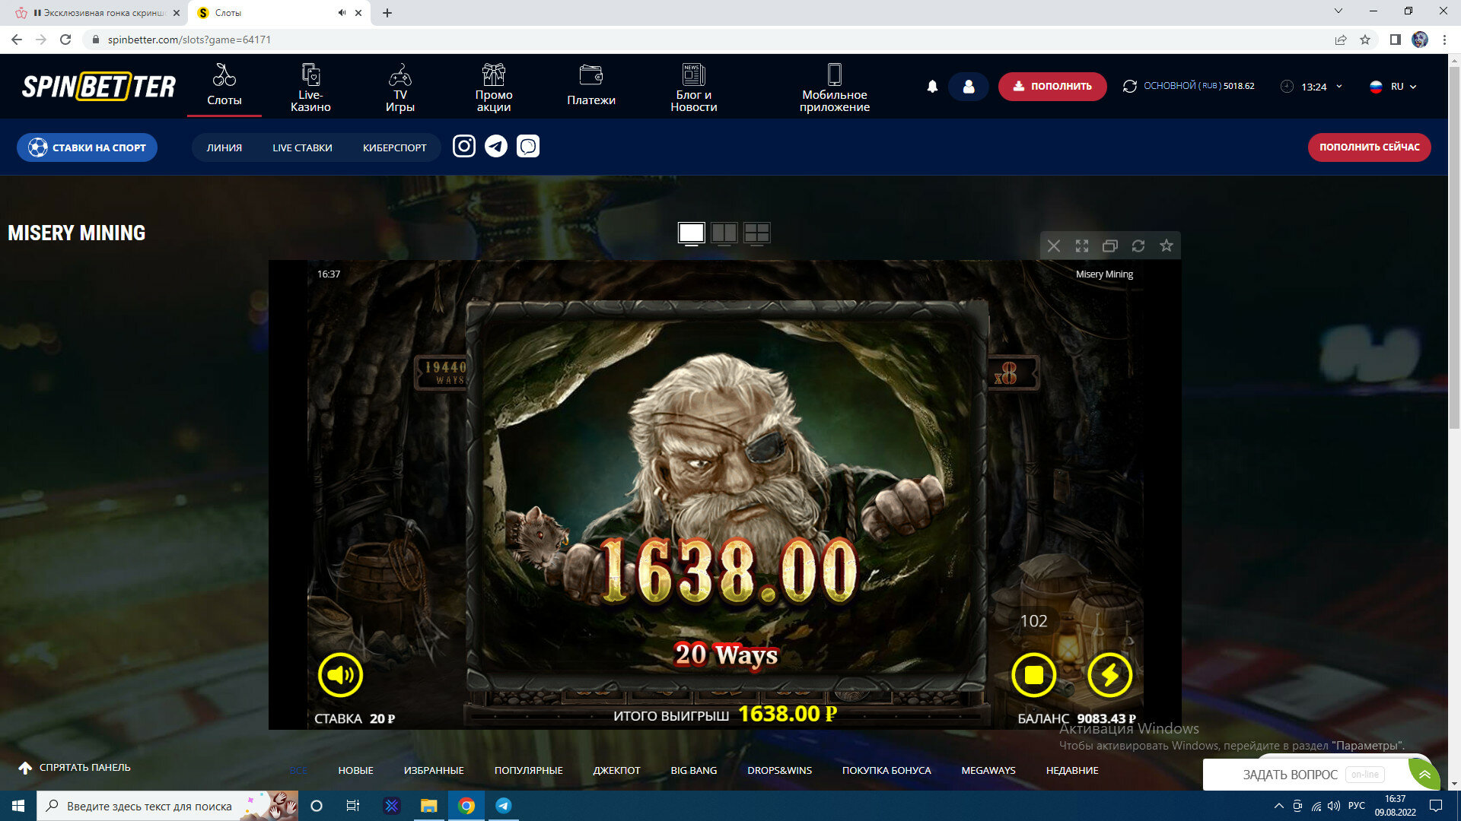
Task: Enable turbo lightning spin mode
Action: [x=1109, y=675]
